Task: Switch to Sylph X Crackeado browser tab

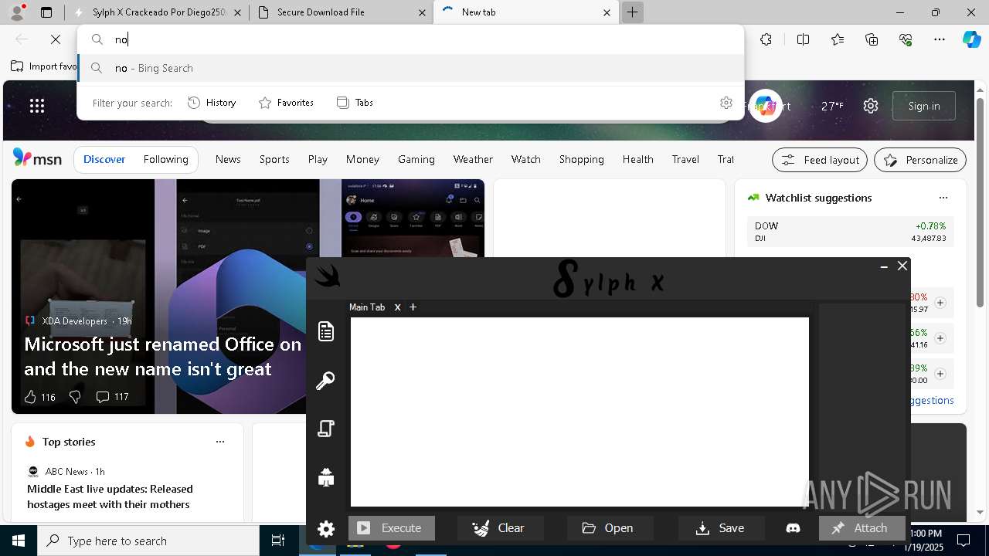Action: [157, 12]
